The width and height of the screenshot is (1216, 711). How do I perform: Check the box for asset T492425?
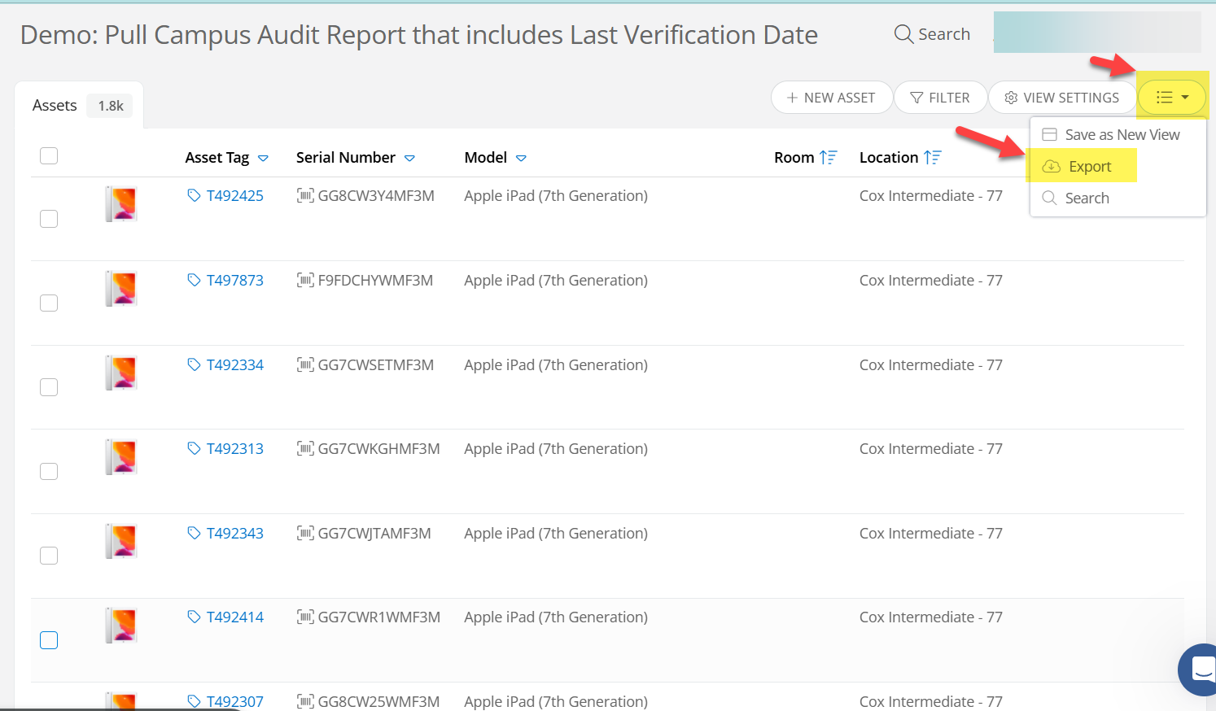click(x=49, y=219)
